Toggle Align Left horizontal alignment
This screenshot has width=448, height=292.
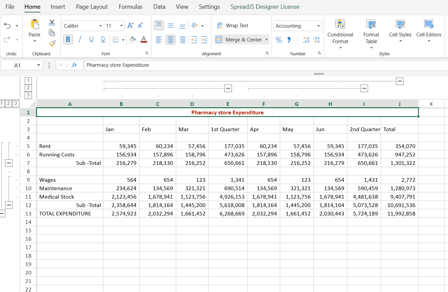[x=159, y=40]
